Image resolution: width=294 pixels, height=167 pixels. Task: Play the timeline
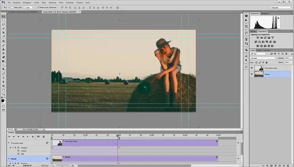[19, 136]
